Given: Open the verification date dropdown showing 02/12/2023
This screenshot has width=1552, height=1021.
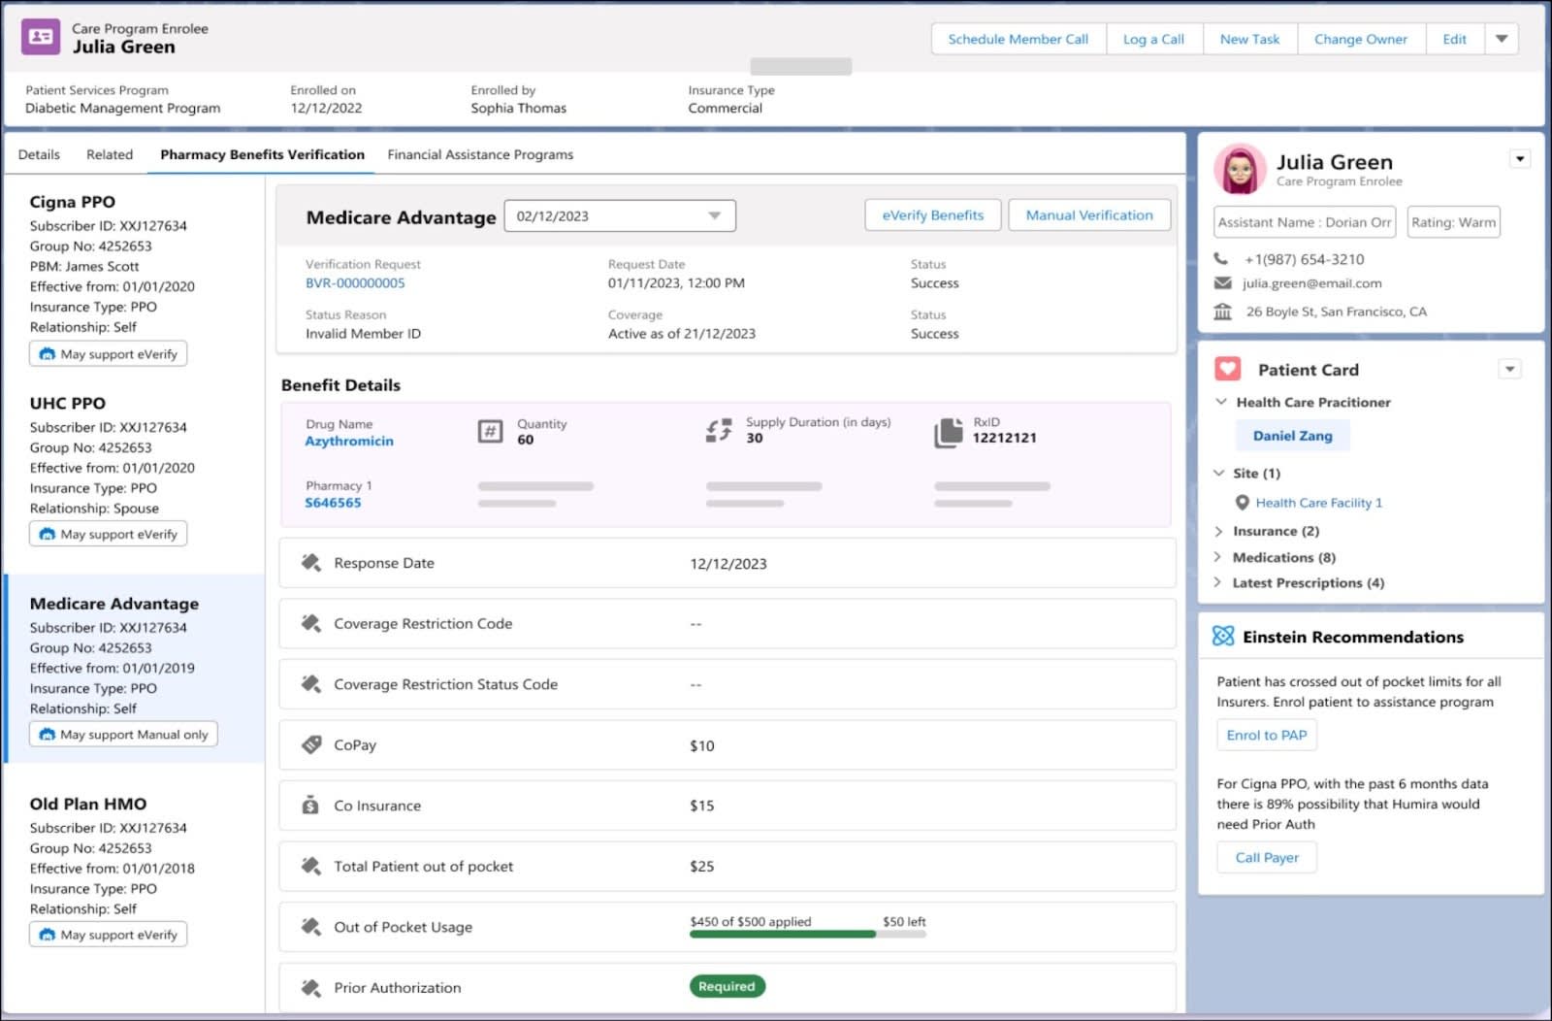Looking at the screenshot, I should [x=716, y=215].
